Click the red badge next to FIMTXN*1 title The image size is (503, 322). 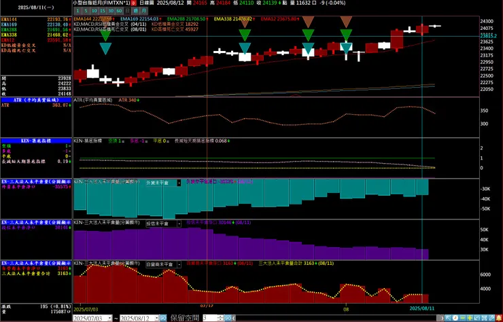133,3
